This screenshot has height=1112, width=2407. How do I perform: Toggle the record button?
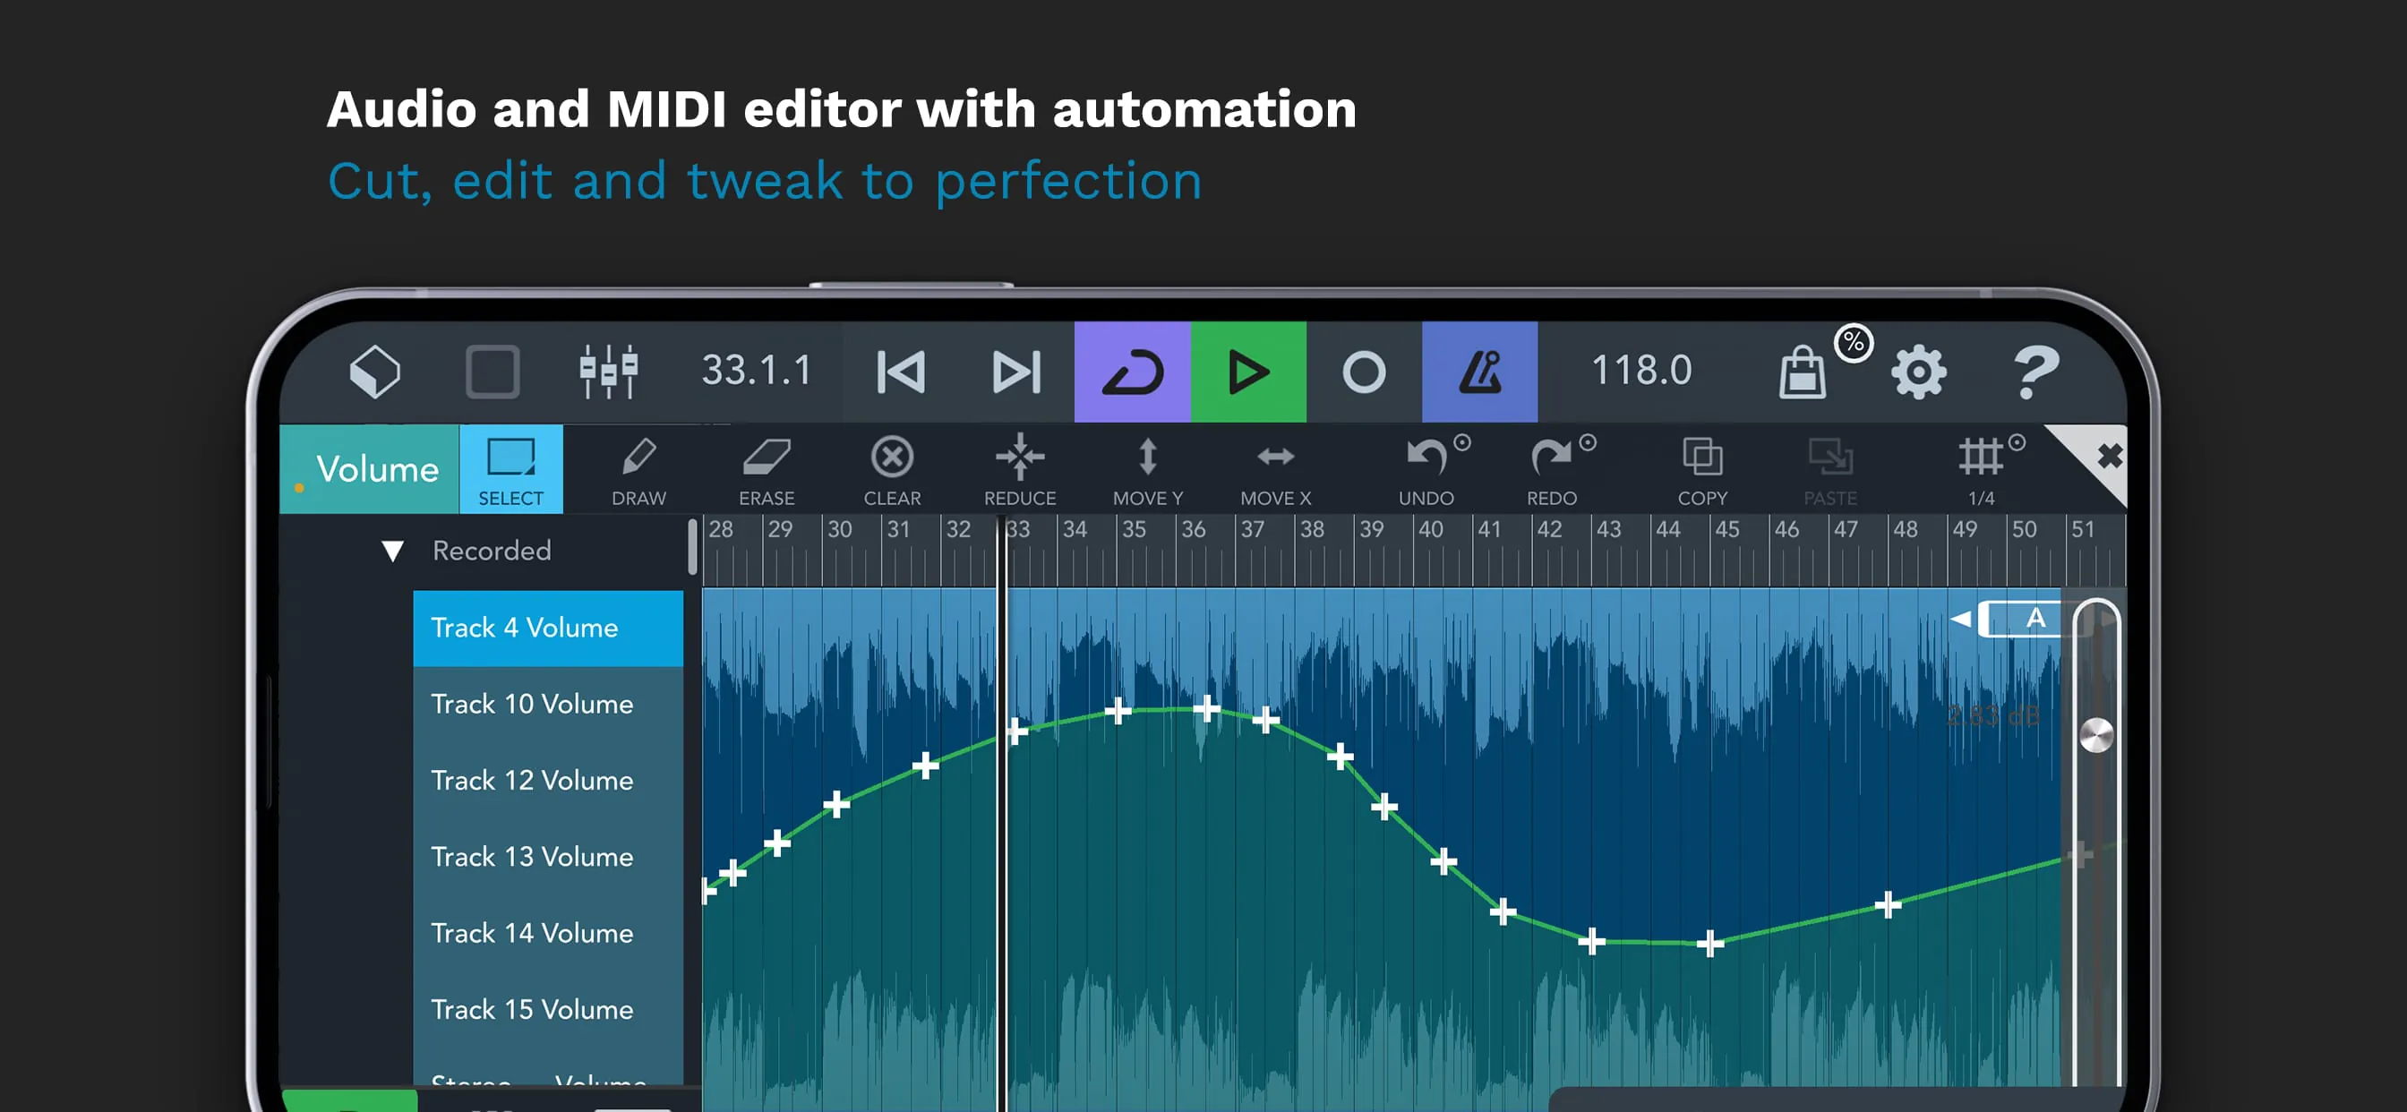(x=1363, y=372)
